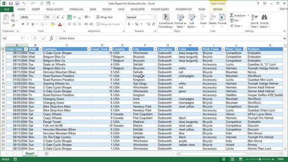Click the Fill Color paint bucket
Viewport: 288px width, 162px height.
click(52, 24)
